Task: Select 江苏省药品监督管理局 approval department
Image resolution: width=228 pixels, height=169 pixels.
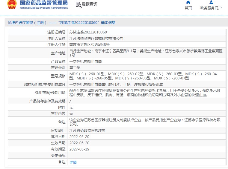Action: click(87, 130)
